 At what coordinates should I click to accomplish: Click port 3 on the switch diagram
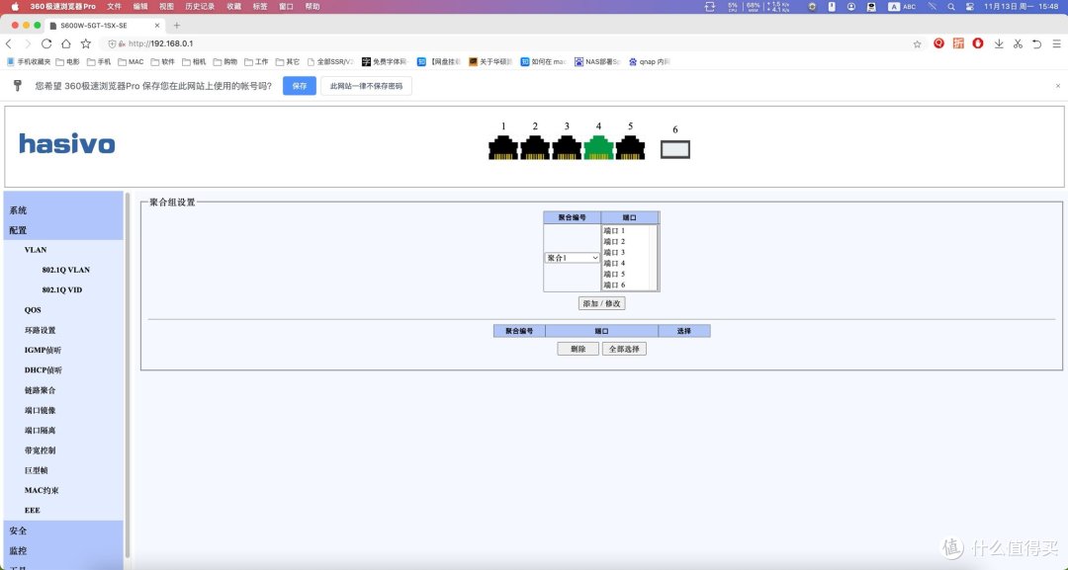point(567,147)
